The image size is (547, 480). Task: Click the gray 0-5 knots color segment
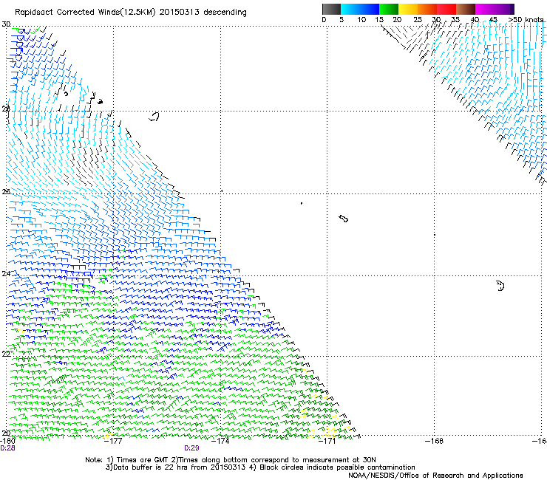(x=331, y=9)
